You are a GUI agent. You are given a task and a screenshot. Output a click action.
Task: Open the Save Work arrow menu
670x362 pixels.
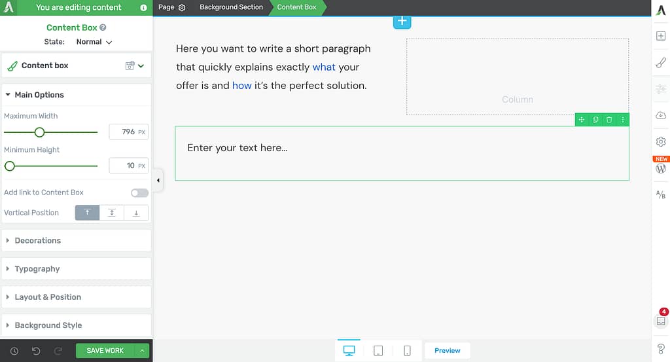coord(142,351)
